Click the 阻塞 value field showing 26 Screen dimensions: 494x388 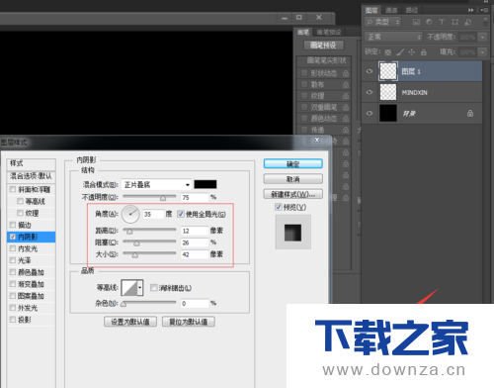tap(195, 242)
